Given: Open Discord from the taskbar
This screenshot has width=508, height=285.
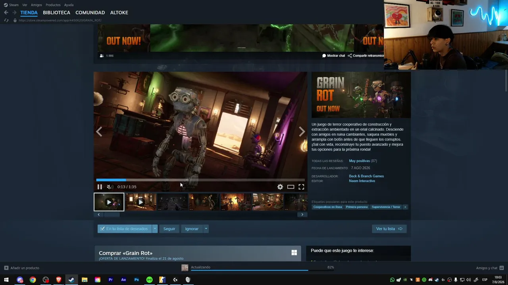Looking at the screenshot, I should pyautogui.click(x=20, y=280).
